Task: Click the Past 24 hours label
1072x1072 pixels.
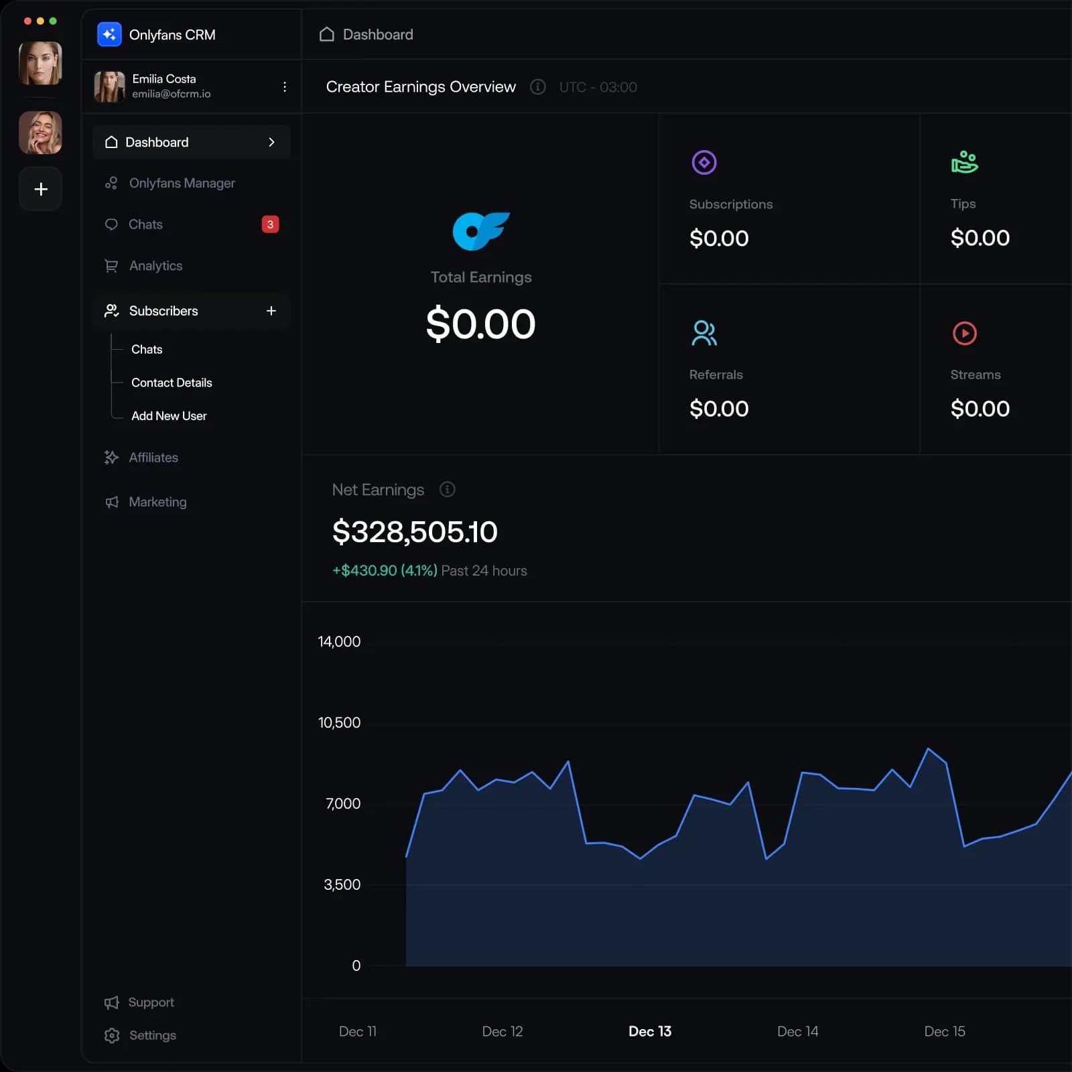Action: tap(484, 571)
